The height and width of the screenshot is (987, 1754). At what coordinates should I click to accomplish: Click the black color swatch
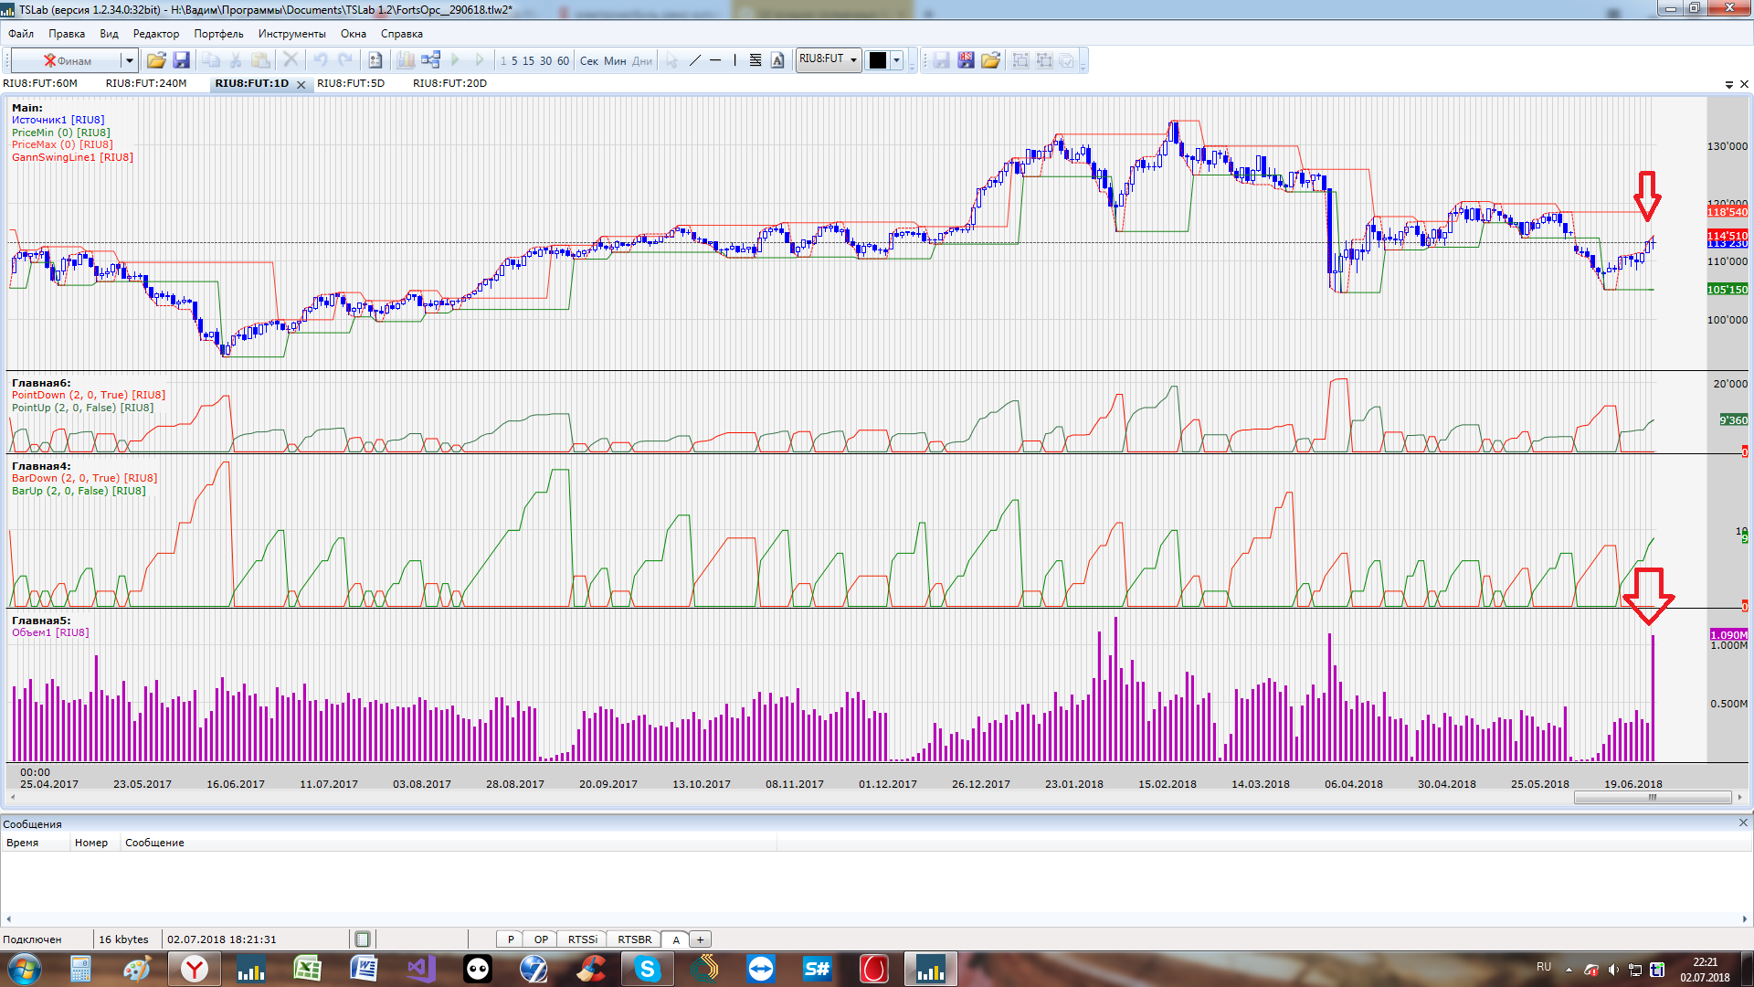[878, 60]
